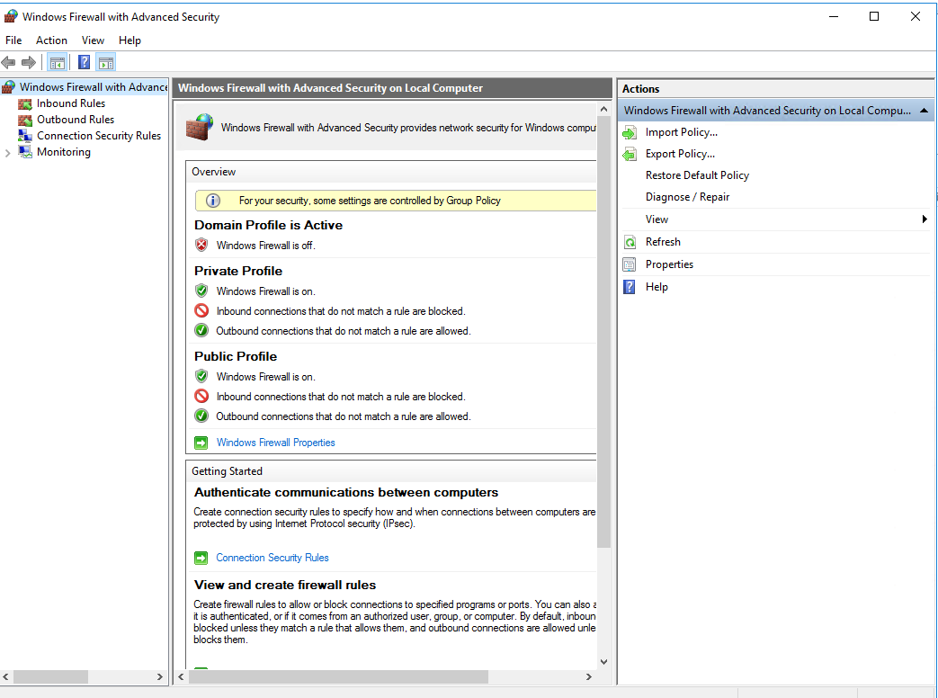Screen dimensions: 938x698
Task: Expand the View submenu arrow
Action: pos(925,219)
